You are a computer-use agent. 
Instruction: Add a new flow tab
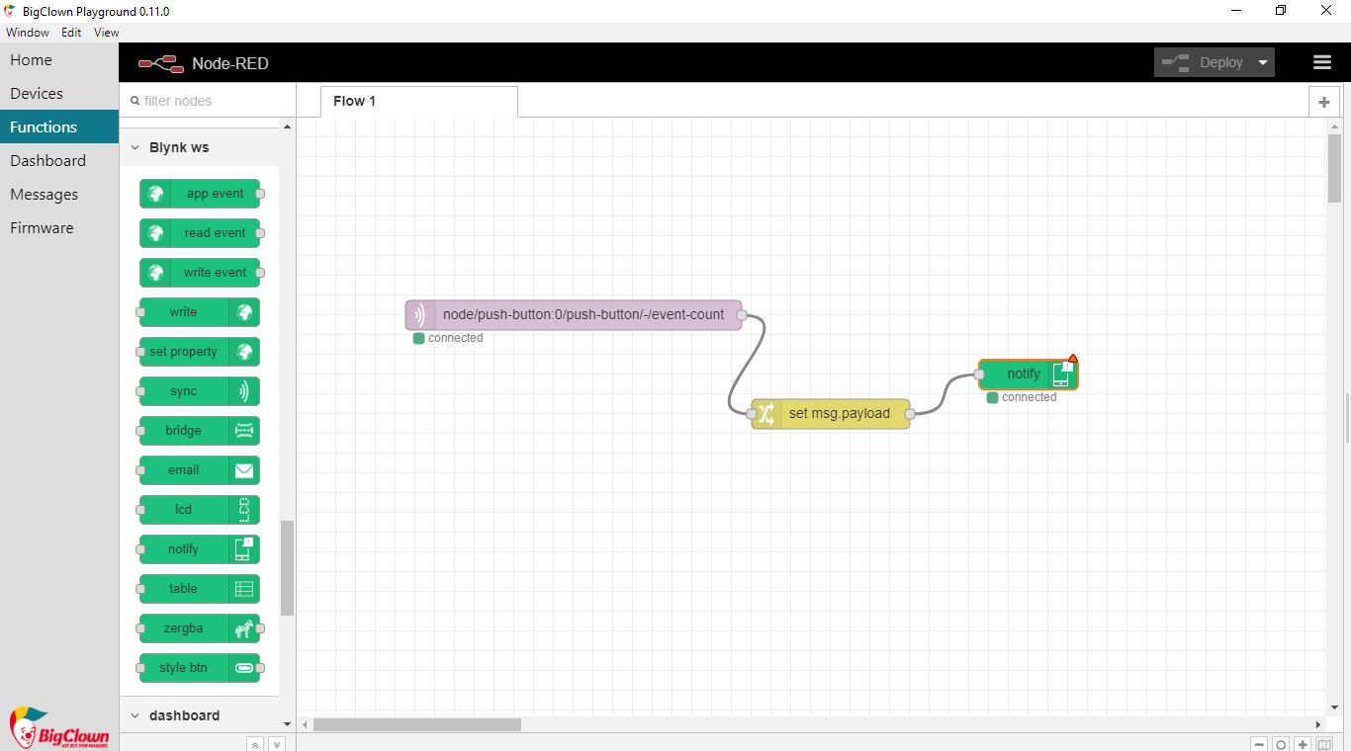pos(1324,102)
